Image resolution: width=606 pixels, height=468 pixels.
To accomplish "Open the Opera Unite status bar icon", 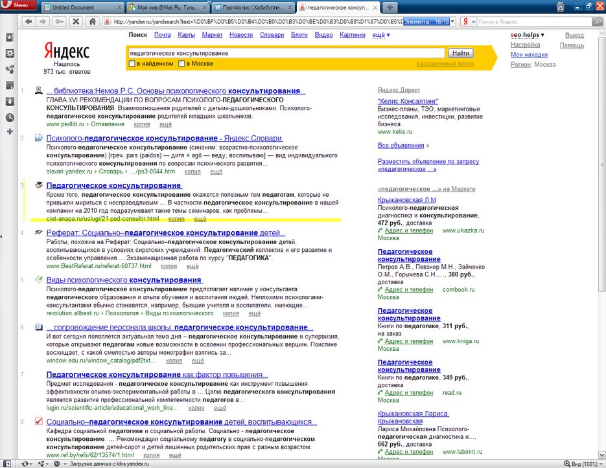I will [x=42, y=463].
